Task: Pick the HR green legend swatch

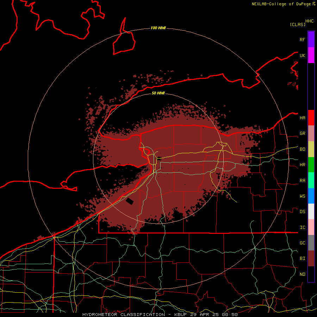Action: (x=311, y=165)
